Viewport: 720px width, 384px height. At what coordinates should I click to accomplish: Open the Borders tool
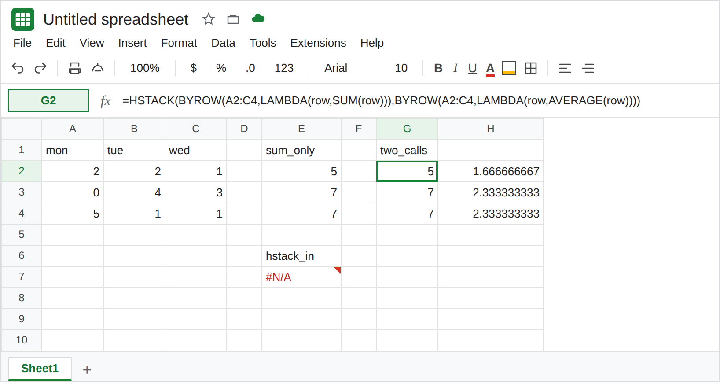click(x=531, y=68)
